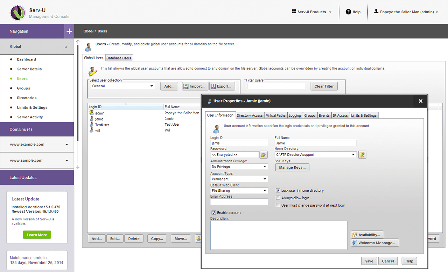This screenshot has height=272, width=448.
Task: Enable Always allow login checkbox
Action: (x=278, y=198)
